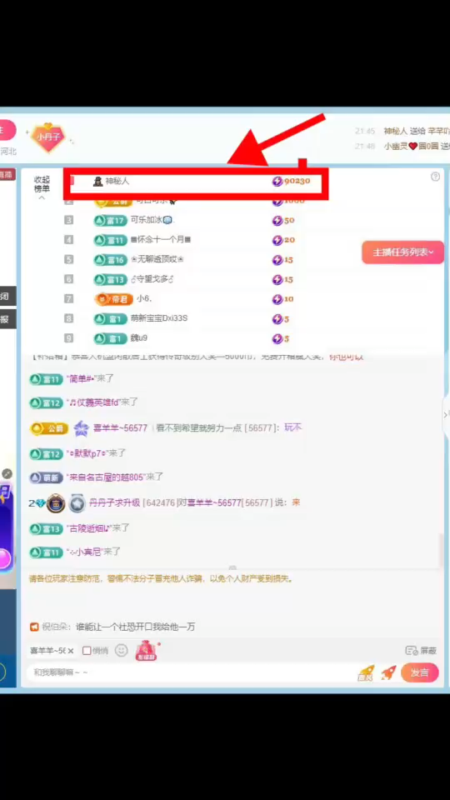Click the username 来自名古屋的越805
The image size is (450, 800).
click(106, 477)
